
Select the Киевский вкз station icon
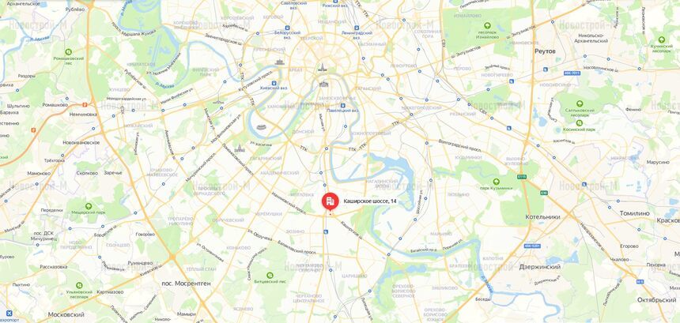274,83
